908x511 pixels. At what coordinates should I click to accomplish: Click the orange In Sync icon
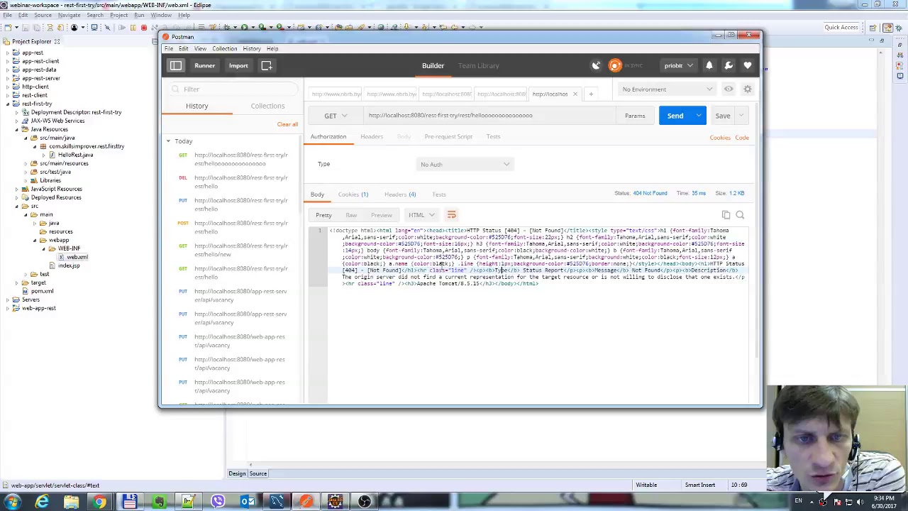pyautogui.click(x=615, y=65)
